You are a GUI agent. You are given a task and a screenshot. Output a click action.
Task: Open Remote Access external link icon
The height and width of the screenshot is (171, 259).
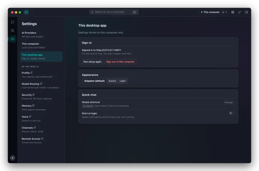(x=42, y=139)
